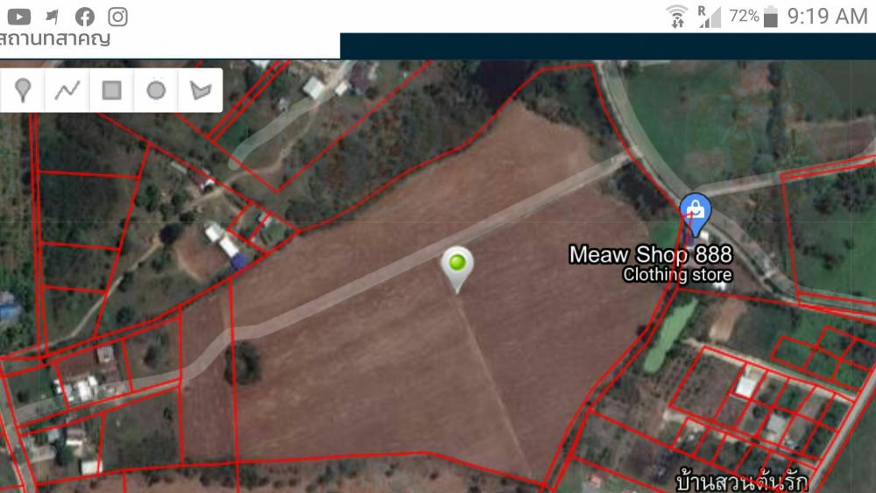Tap the mobile signal strength icon
This screenshot has height=493, width=876.
point(710,17)
